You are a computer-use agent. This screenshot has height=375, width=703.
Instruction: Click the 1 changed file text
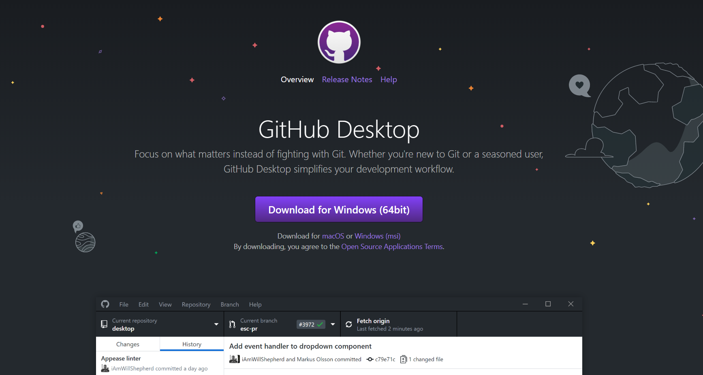click(426, 360)
